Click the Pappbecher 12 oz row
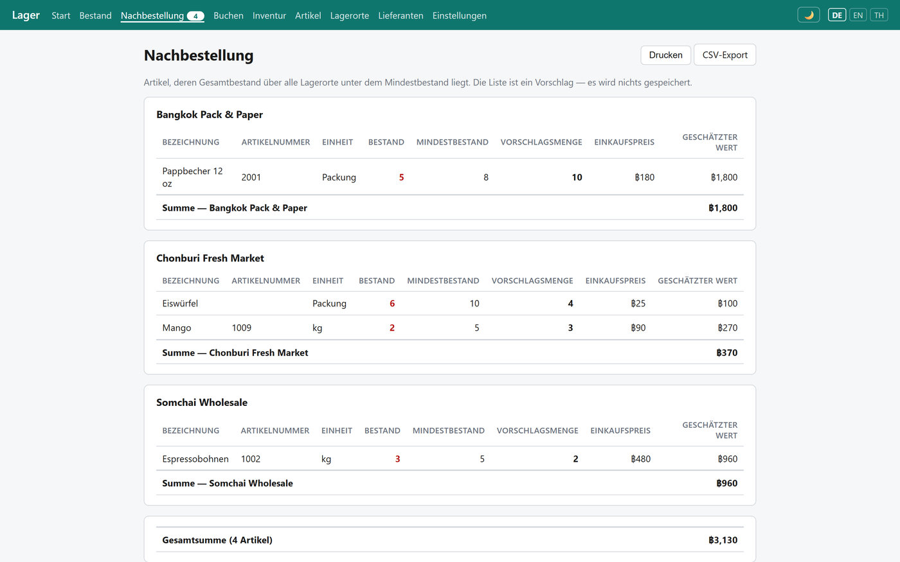The height and width of the screenshot is (562, 900). [x=450, y=177]
